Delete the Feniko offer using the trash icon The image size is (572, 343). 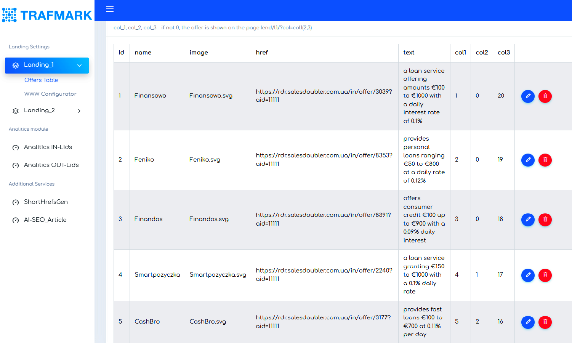(x=545, y=160)
